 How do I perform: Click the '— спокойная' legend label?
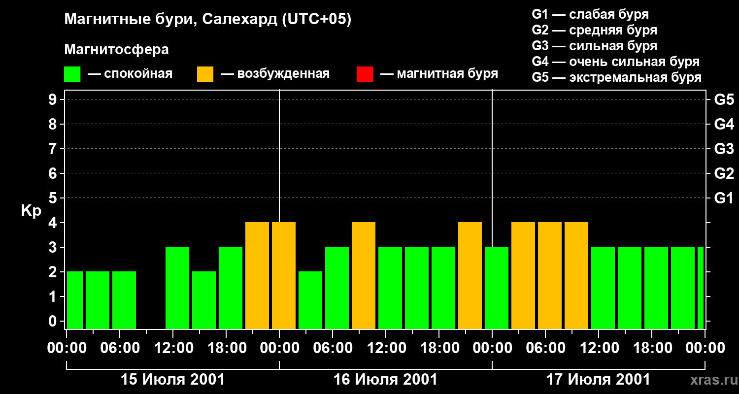click(130, 74)
